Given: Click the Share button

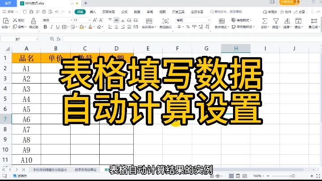Looking at the screenshot, I should pyautogui.click(x=299, y=12).
